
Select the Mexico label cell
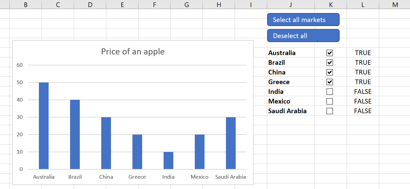[290, 101]
